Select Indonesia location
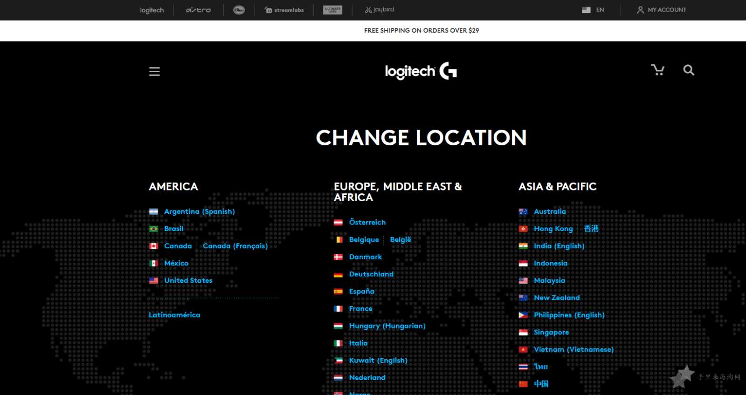Viewport: 746px width, 395px height. (x=551, y=263)
